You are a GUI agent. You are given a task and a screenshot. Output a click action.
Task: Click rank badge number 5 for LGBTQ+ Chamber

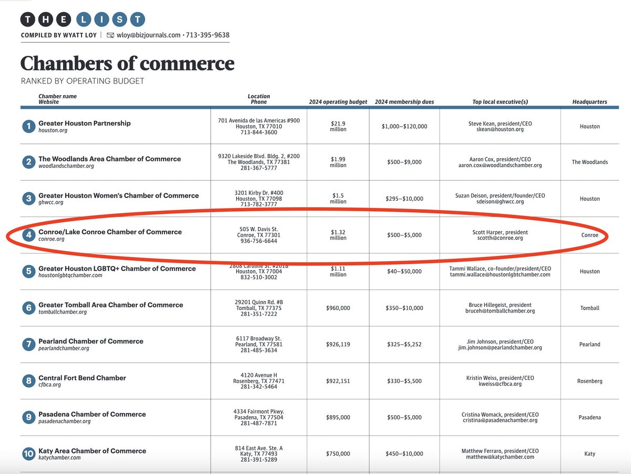pos(28,272)
